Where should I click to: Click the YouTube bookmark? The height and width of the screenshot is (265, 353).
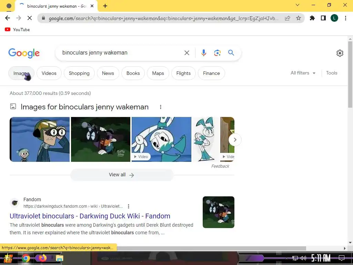click(x=17, y=30)
